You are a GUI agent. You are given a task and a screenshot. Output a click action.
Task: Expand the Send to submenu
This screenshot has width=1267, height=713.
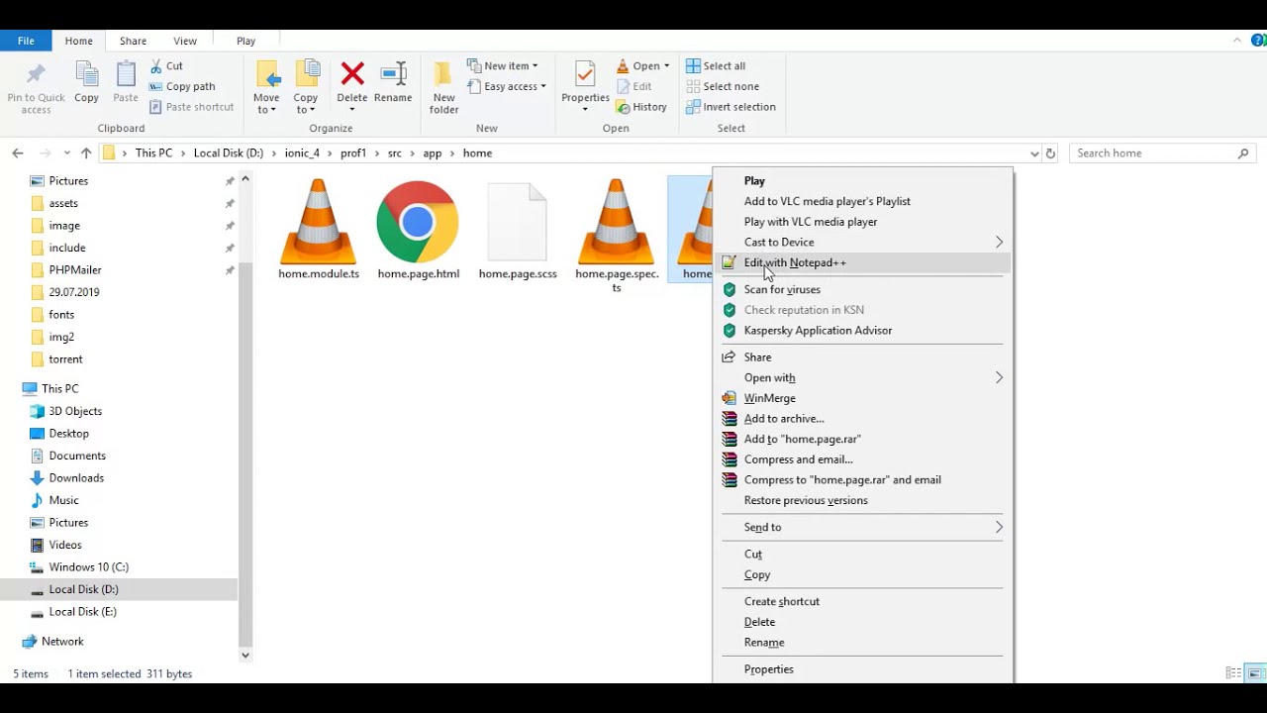tap(862, 527)
